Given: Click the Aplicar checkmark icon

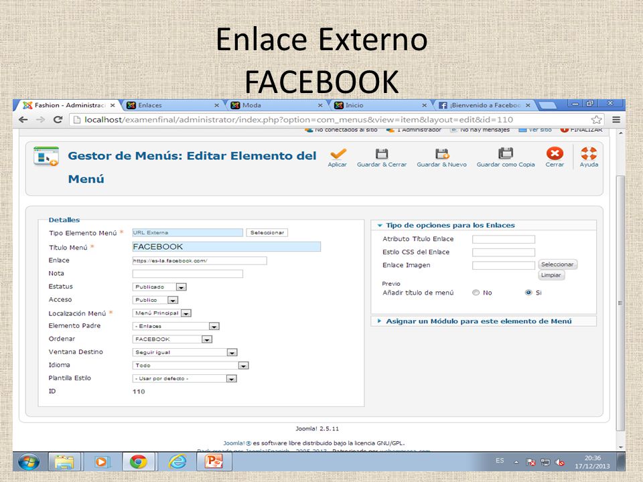Looking at the screenshot, I should (x=338, y=154).
